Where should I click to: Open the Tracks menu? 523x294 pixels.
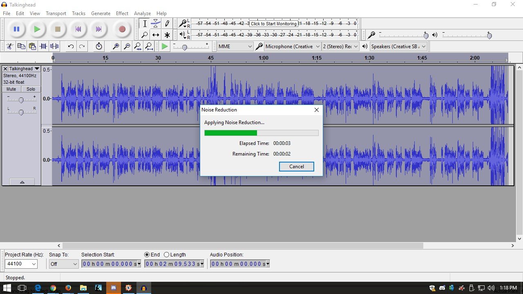pyautogui.click(x=78, y=13)
